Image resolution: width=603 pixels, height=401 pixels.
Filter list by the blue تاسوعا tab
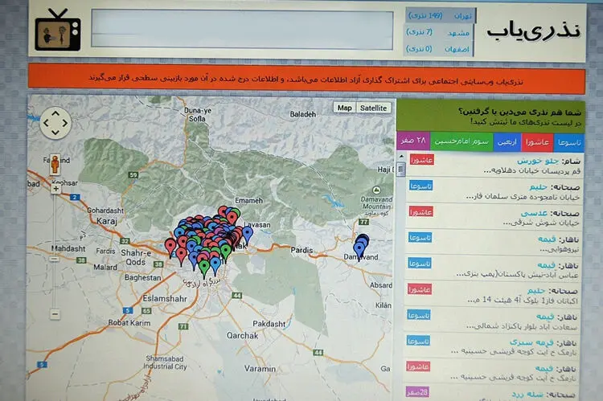[568, 142]
